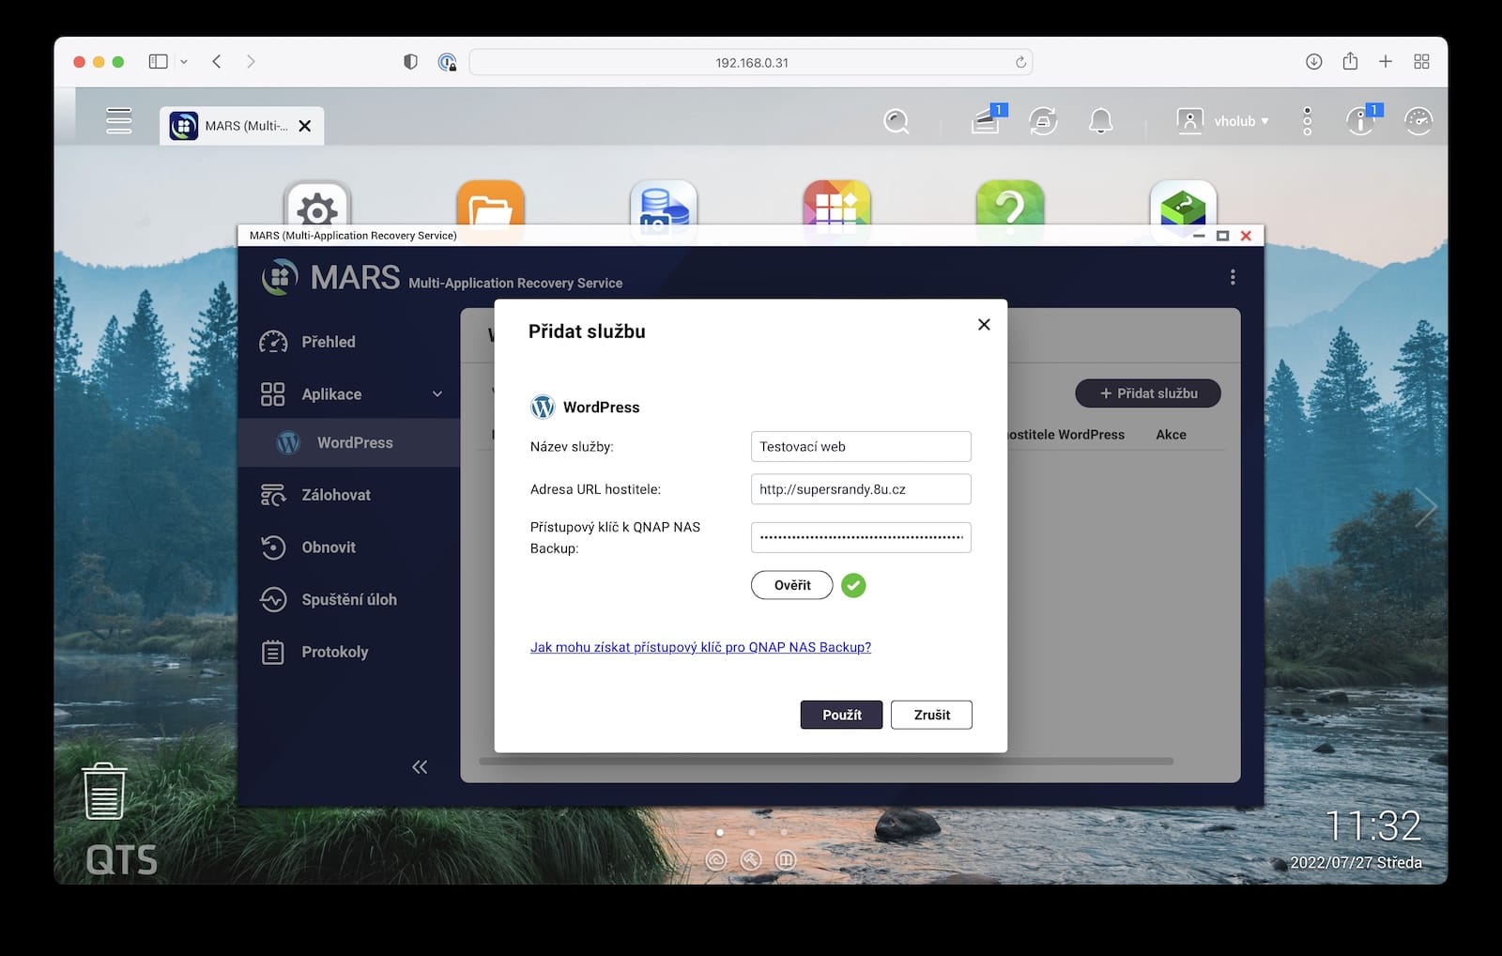
Task: Click the QTS search magnifier icon
Action: (x=897, y=121)
